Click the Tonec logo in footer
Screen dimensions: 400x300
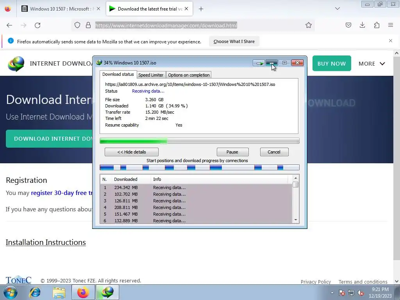pyautogui.click(x=18, y=280)
